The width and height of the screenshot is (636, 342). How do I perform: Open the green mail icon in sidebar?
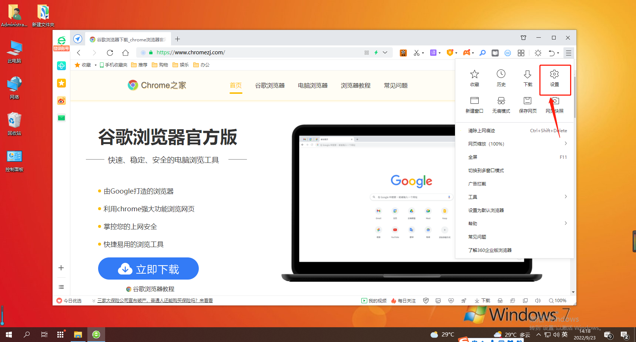(61, 118)
